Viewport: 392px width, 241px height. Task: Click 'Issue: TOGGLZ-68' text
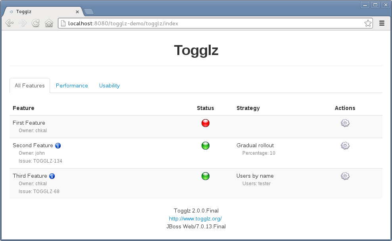click(x=39, y=192)
